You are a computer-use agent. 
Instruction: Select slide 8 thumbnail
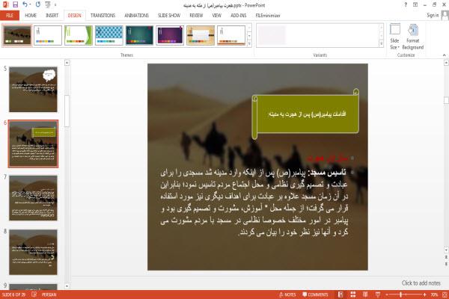33,252
